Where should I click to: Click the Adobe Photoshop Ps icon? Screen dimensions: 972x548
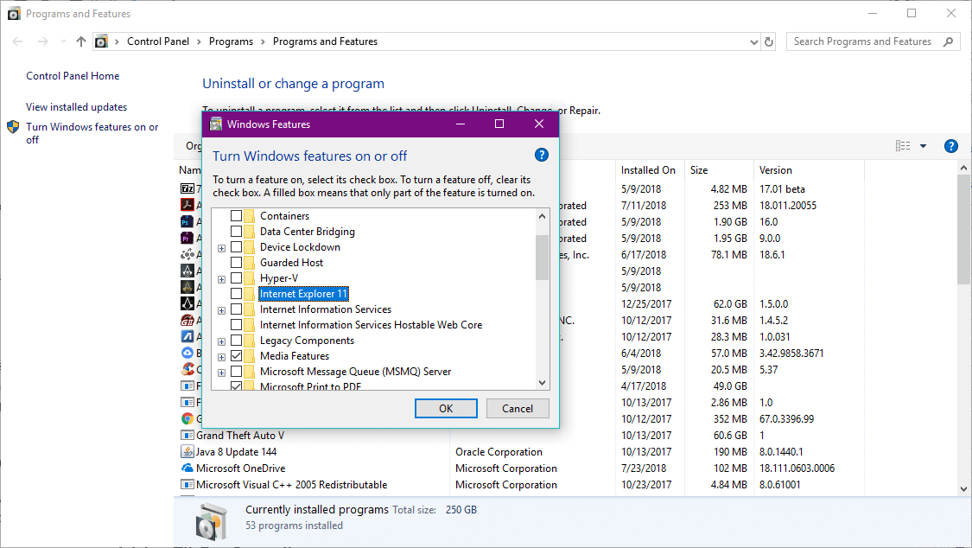click(x=187, y=221)
